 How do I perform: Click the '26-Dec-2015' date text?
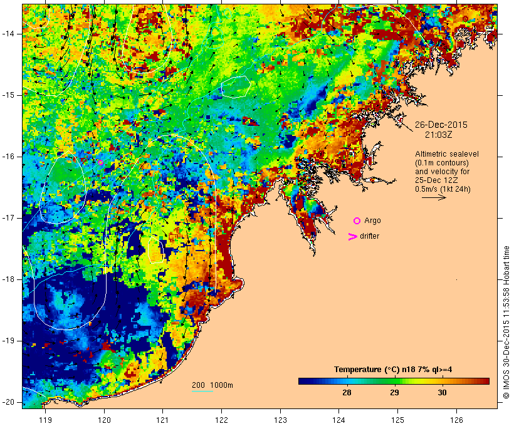pos(441,125)
